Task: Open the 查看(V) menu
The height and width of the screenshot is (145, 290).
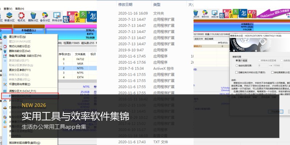Action: coord(8,9)
